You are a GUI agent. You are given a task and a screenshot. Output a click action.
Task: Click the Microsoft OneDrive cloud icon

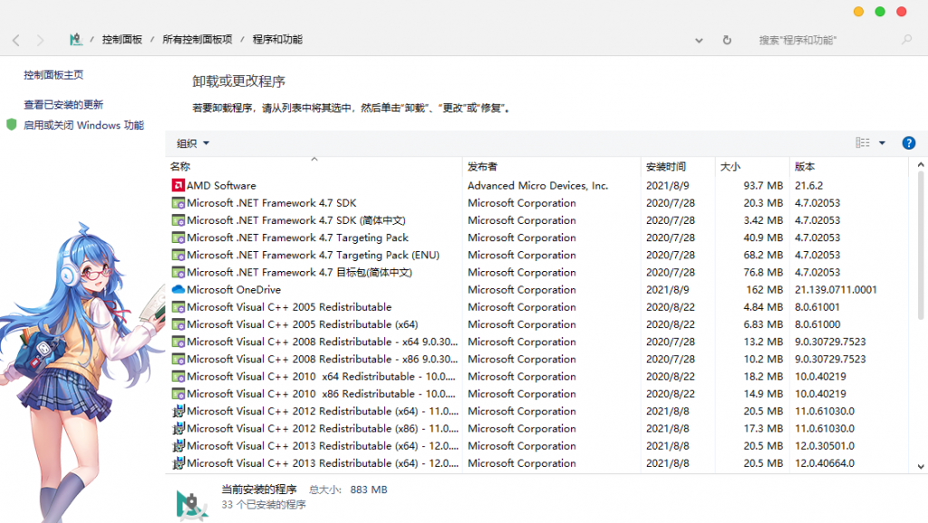(179, 289)
